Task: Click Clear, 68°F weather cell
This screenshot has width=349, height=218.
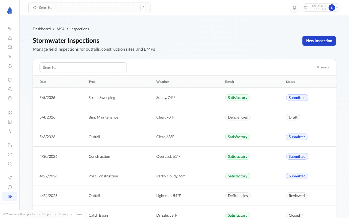Action: (x=165, y=137)
